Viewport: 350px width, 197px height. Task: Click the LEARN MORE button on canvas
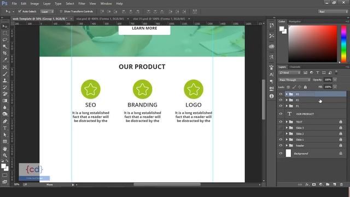point(144,30)
